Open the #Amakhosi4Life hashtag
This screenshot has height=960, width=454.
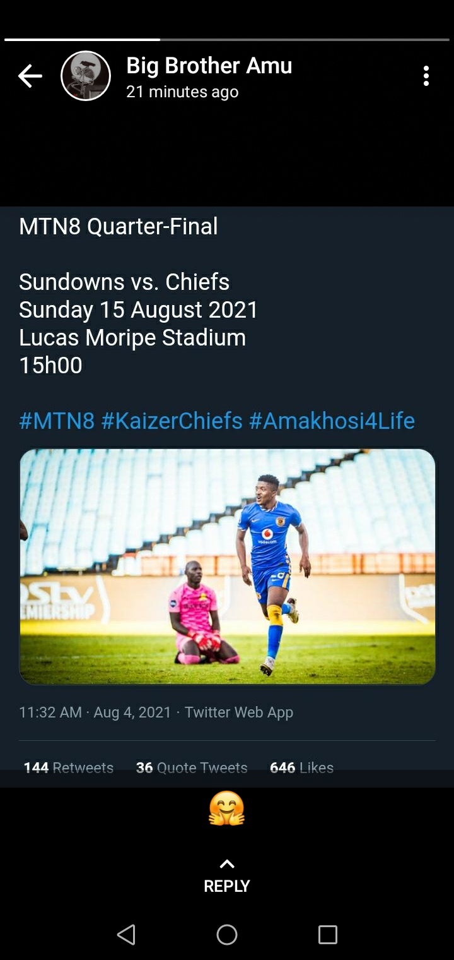(332, 421)
